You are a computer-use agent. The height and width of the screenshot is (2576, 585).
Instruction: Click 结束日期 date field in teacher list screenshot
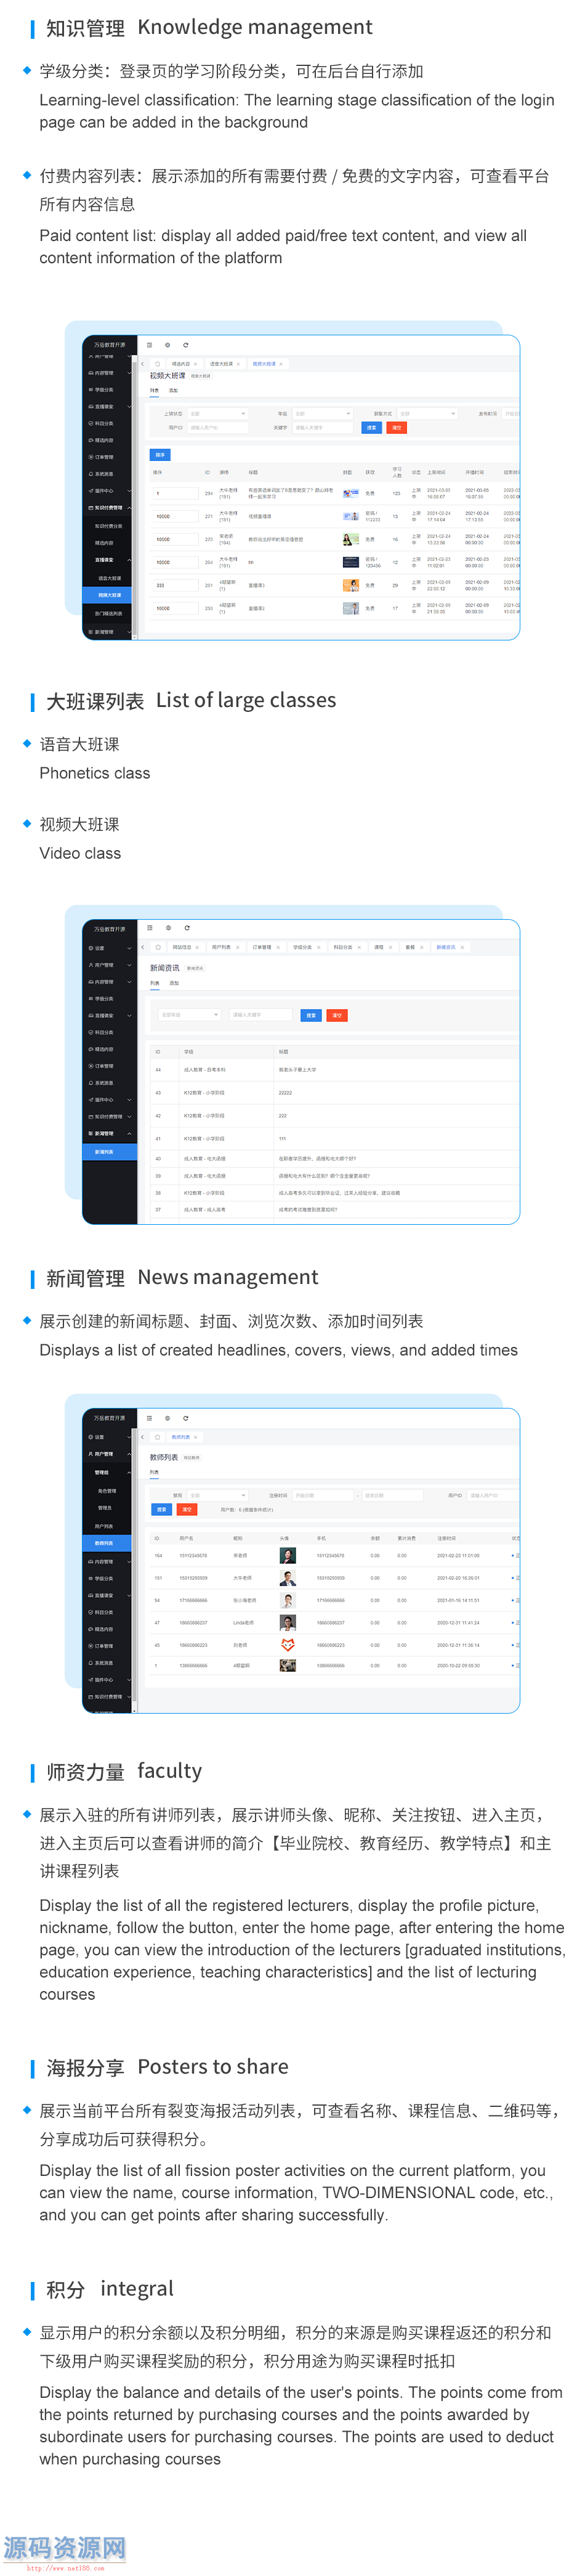(393, 1495)
